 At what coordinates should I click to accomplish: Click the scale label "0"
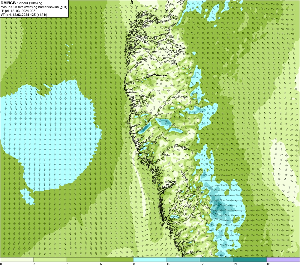coord(1,264)
